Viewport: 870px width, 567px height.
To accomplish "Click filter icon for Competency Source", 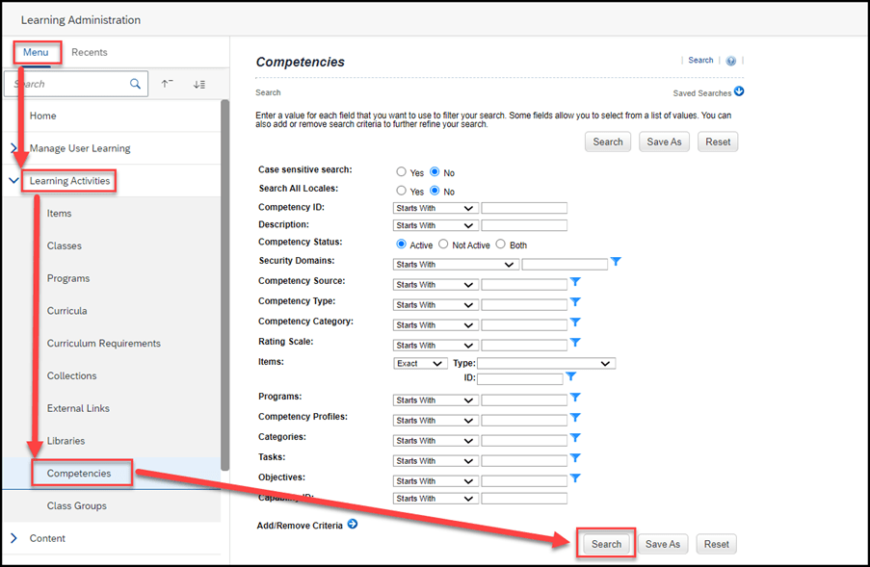I will pyautogui.click(x=575, y=283).
